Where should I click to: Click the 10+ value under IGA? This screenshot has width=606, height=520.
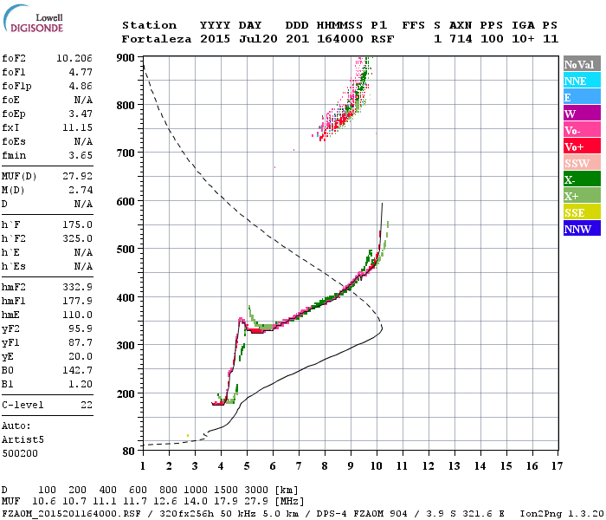pos(523,39)
